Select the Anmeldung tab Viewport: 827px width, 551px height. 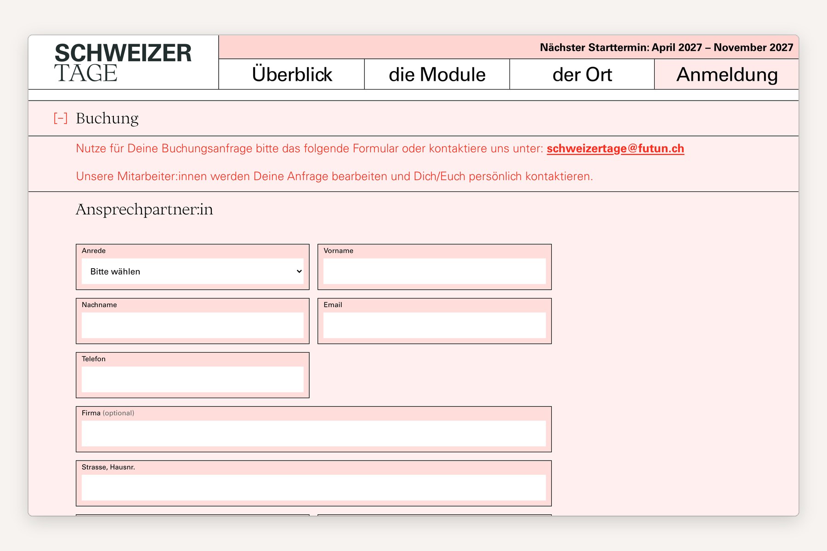pos(727,74)
